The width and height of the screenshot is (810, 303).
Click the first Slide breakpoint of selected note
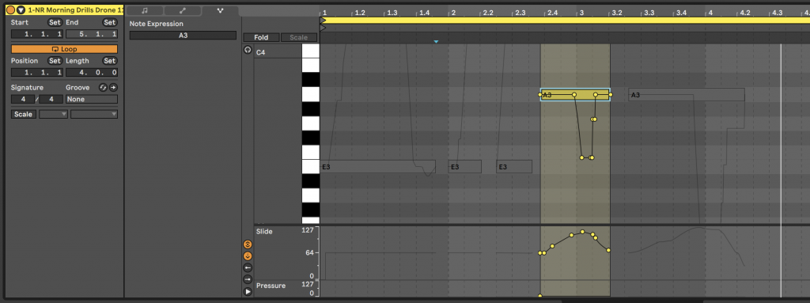point(540,253)
